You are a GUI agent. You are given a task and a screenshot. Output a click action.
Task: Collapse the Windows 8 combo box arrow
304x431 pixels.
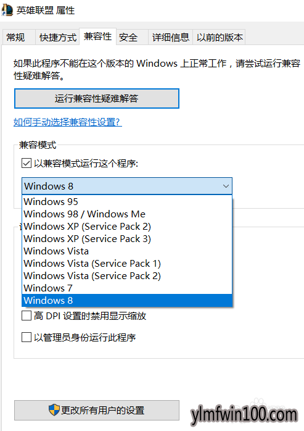(226, 186)
